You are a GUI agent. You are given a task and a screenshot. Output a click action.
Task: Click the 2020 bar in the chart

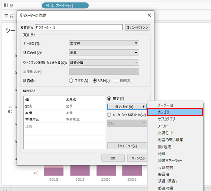pos(106,170)
